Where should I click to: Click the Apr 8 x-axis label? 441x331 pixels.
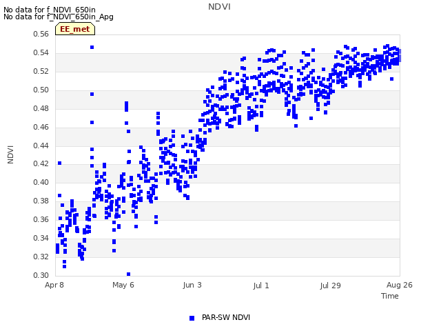point(54,285)
